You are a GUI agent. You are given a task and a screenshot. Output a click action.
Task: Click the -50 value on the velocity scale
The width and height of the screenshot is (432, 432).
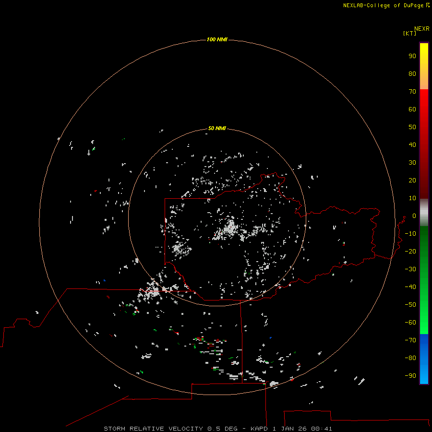pos(410,304)
